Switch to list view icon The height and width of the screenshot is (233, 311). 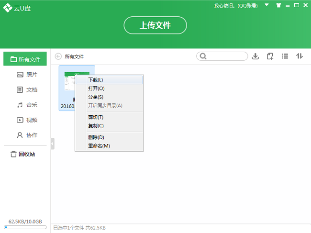(285, 56)
